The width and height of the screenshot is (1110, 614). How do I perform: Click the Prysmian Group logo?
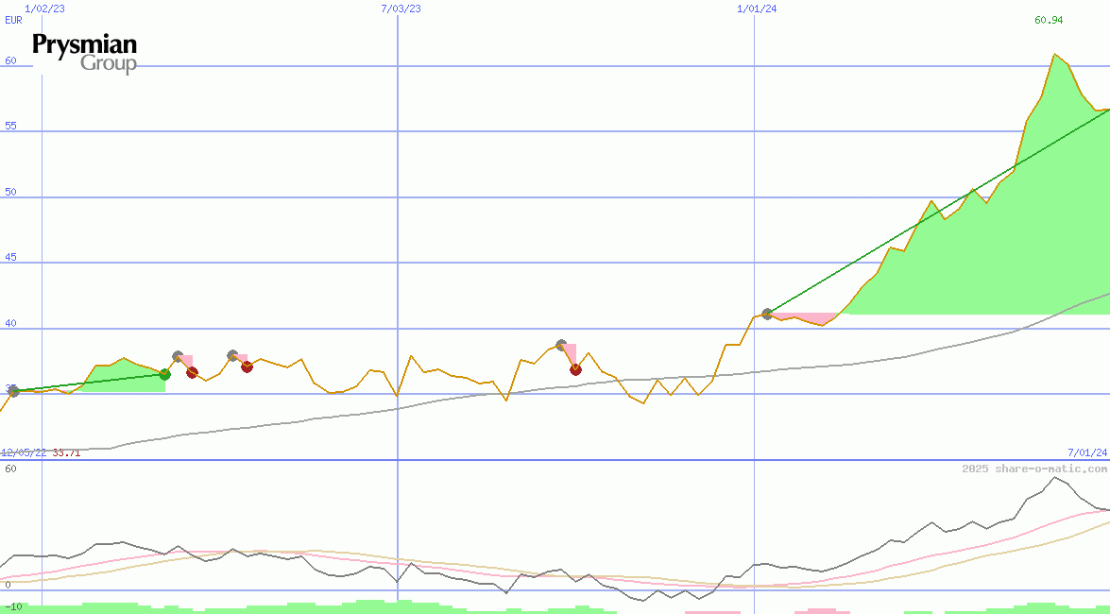(x=85, y=53)
